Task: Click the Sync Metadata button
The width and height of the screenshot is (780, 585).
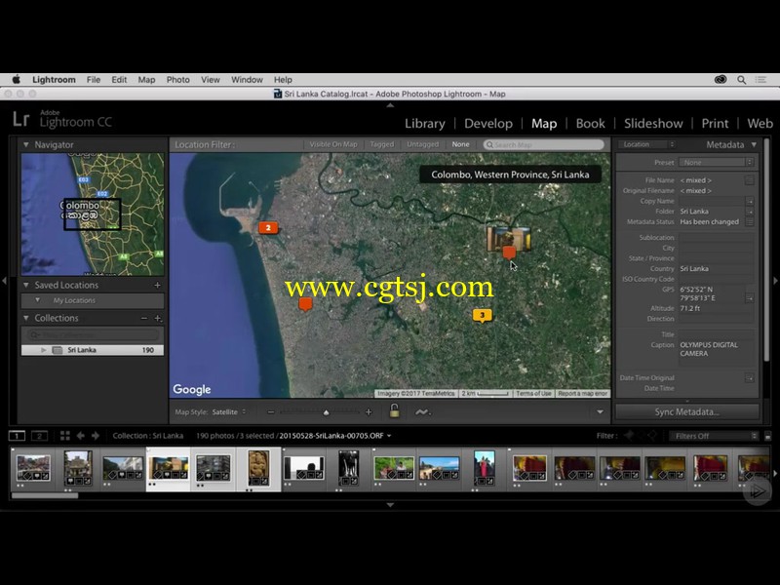Action: [x=687, y=411]
